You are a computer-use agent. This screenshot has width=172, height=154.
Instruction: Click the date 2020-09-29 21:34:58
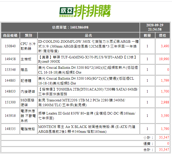[155, 27]
